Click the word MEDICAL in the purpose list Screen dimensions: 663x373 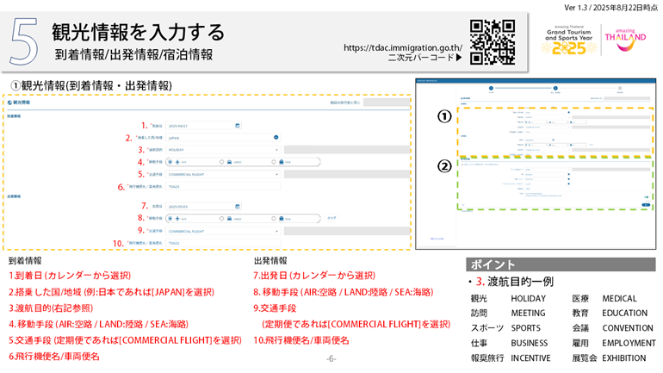(619, 299)
